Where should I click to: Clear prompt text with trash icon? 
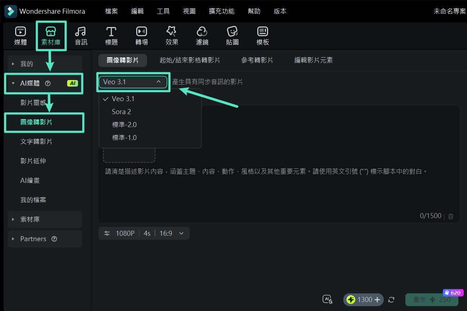click(x=450, y=216)
